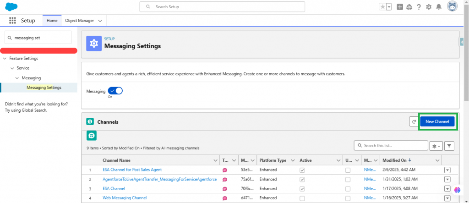Click the Quick Find box containing messaging set
The image size is (469, 203).
(38, 38)
